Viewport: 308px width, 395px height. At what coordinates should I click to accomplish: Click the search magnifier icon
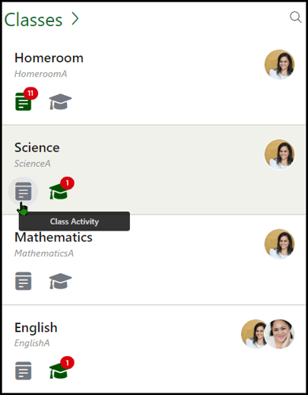[296, 18]
